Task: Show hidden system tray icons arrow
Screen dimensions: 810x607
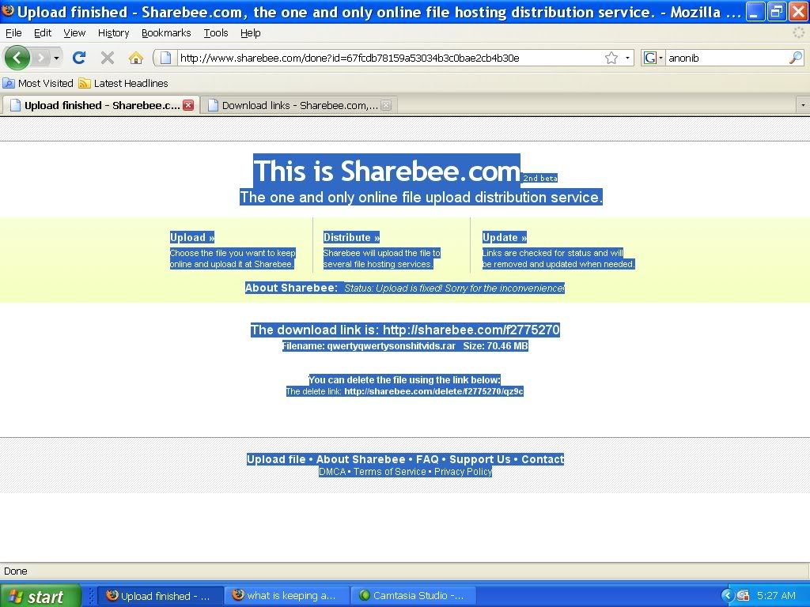Action: click(x=728, y=596)
